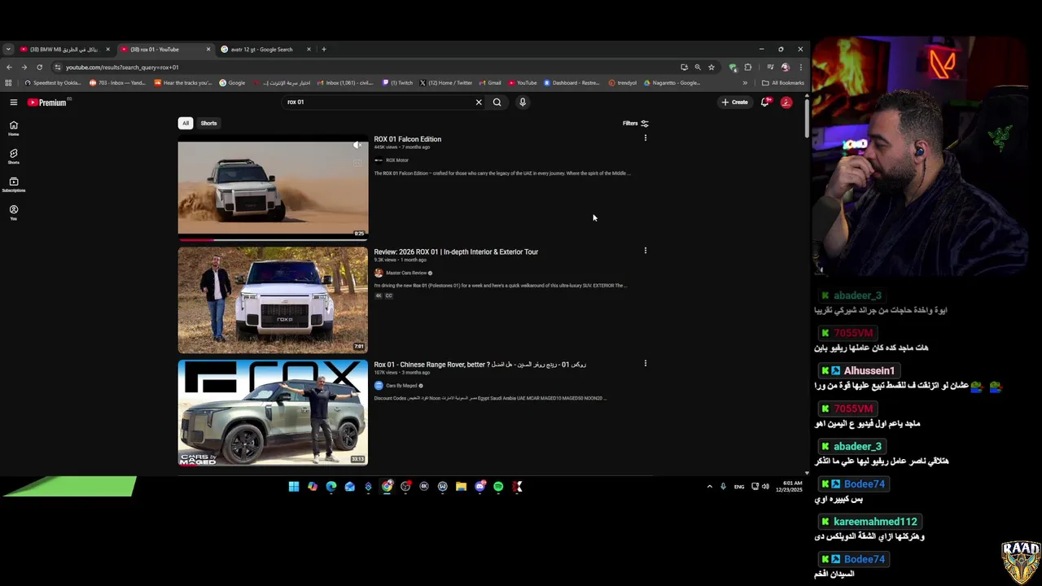Screen dimensions: 1042x586
Task: Open the browser zoom magnifier icon
Action: click(698, 68)
